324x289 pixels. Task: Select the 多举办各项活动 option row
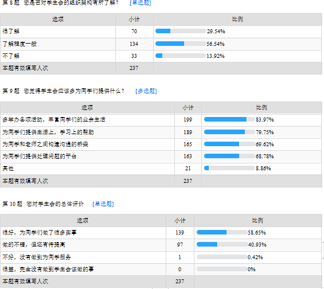click(161, 120)
